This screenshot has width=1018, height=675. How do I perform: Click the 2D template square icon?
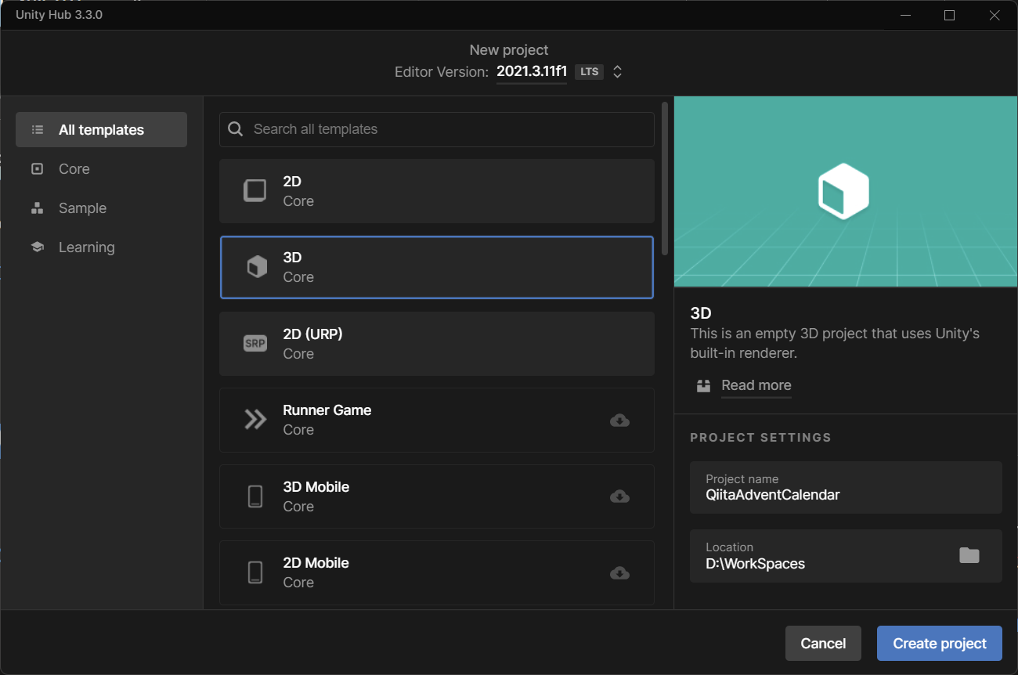[255, 191]
